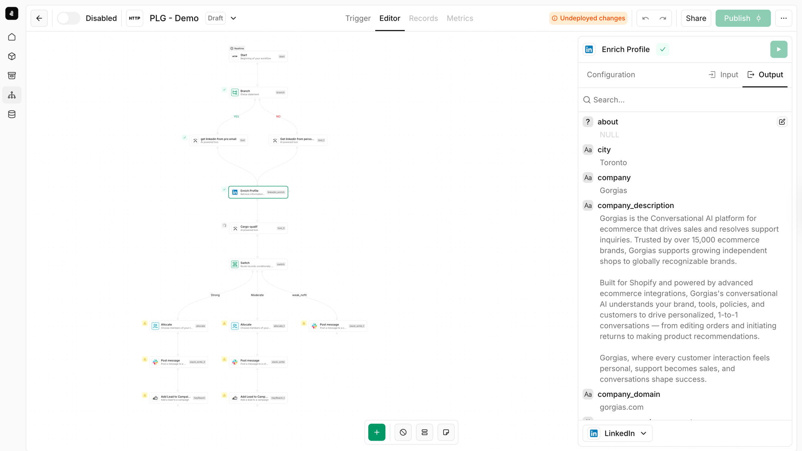
Task: Select the Switch node on canvas
Action: point(258,264)
